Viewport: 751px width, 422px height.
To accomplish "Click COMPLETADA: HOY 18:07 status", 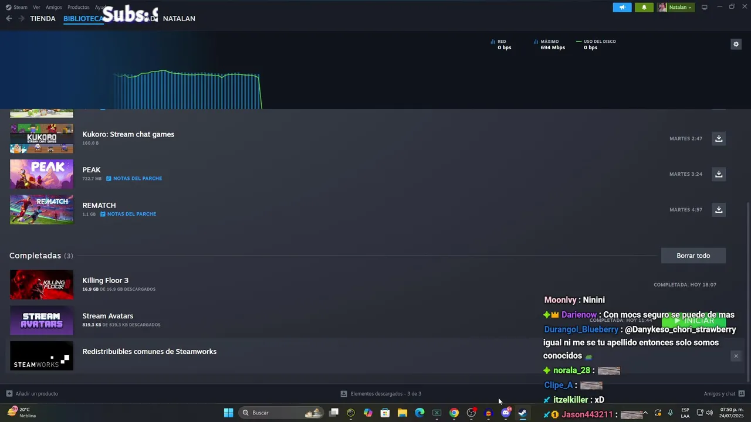I will tap(685, 285).
